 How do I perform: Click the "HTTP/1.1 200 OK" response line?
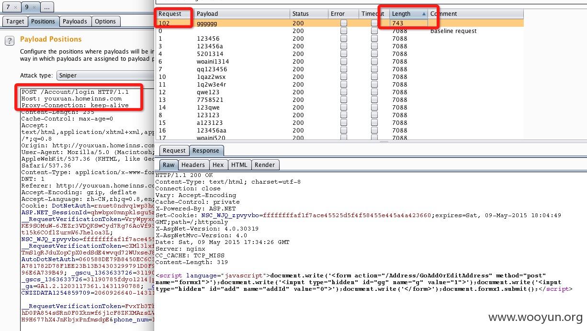point(184,175)
